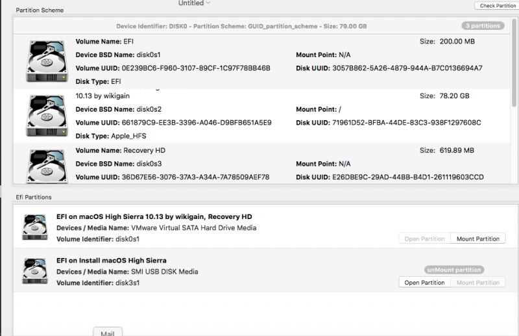The height and width of the screenshot is (336, 519).
Task: Click Mount Partition for disk0s1
Action: pos(478,239)
